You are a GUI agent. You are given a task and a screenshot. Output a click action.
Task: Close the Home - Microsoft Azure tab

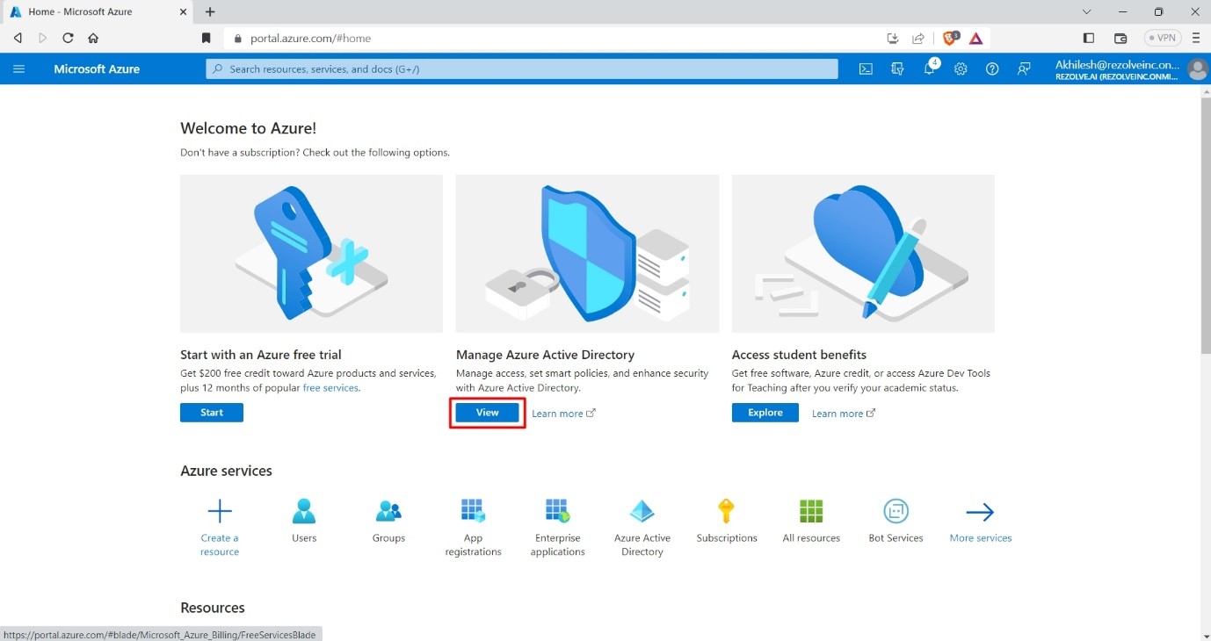[182, 12]
